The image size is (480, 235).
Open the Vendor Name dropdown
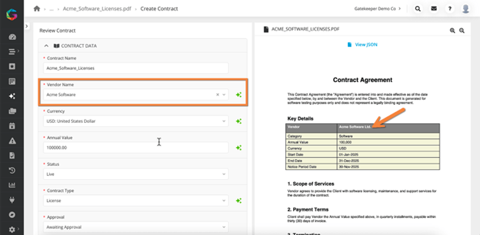224,95
